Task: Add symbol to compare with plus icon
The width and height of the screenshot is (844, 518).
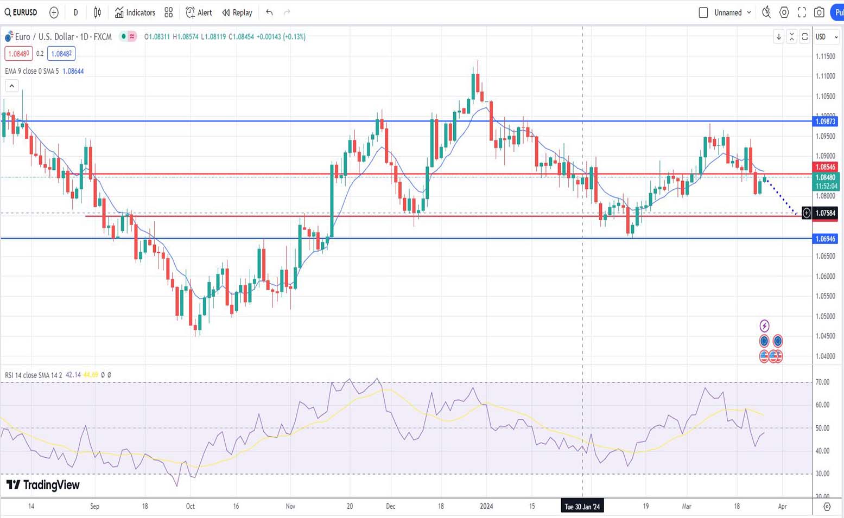Action: (54, 12)
